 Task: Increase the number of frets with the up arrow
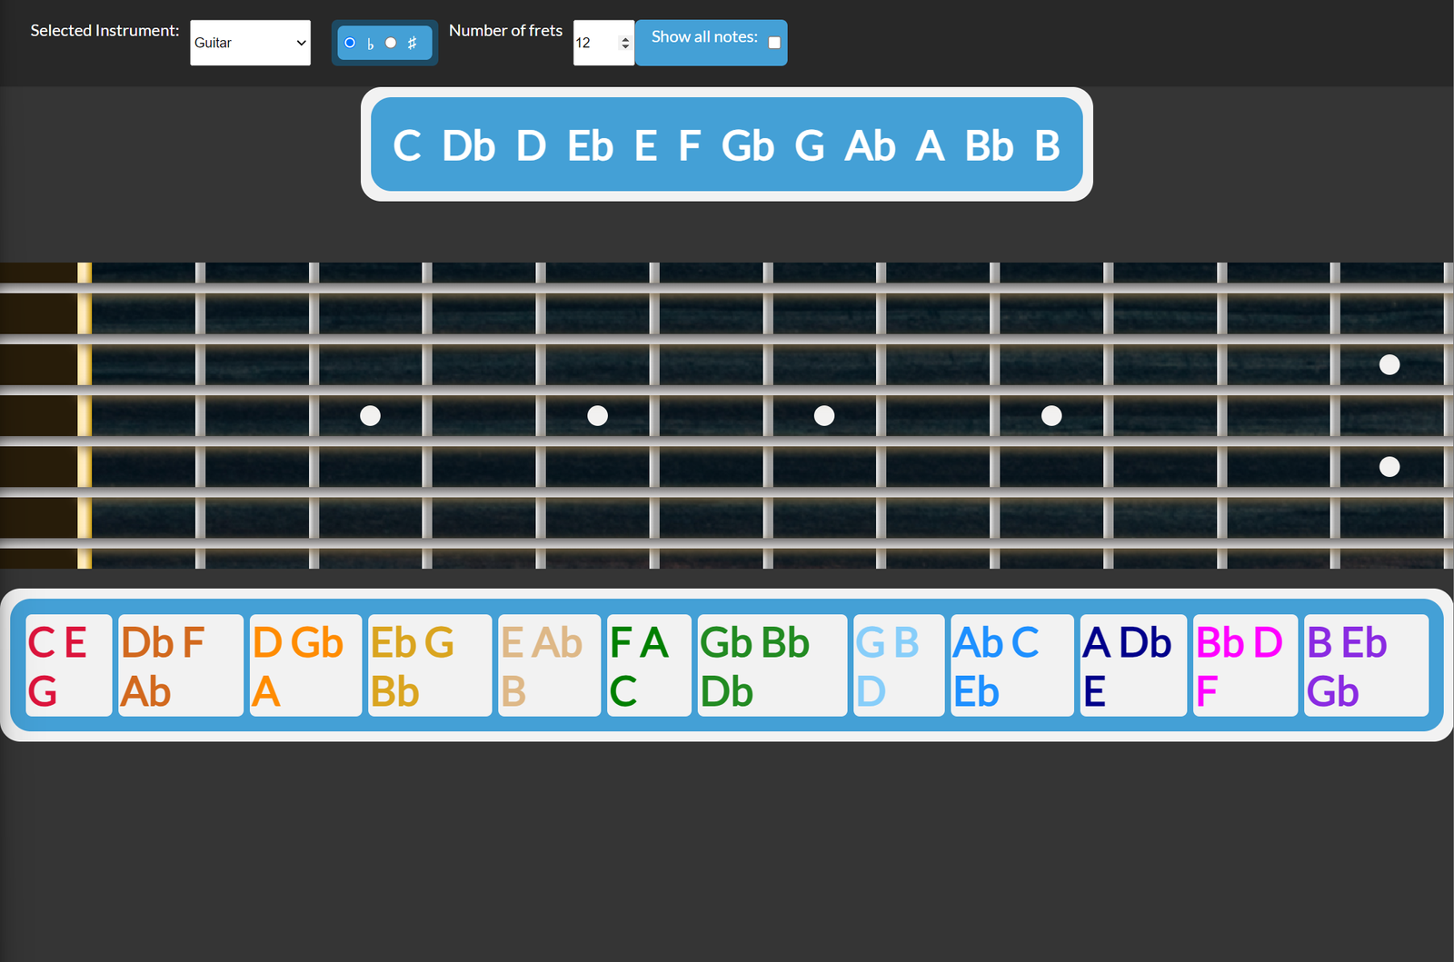tap(625, 38)
